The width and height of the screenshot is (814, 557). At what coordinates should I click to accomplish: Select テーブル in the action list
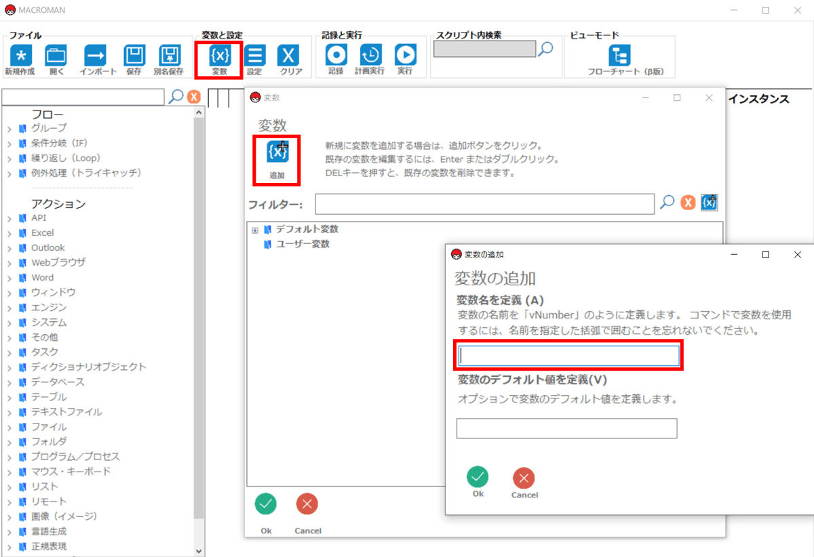tap(49, 396)
